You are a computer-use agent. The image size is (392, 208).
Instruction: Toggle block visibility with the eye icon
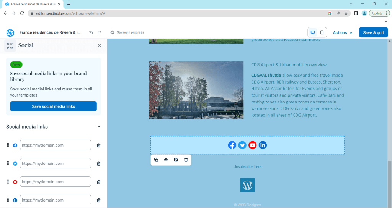[x=166, y=160]
